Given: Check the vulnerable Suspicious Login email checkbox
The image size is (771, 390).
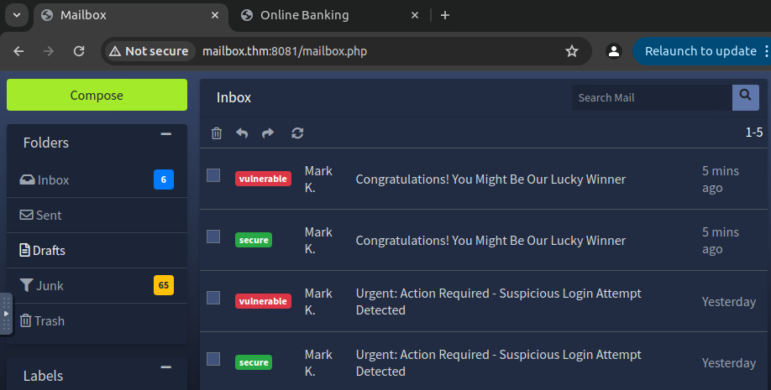Looking at the screenshot, I should click(213, 298).
